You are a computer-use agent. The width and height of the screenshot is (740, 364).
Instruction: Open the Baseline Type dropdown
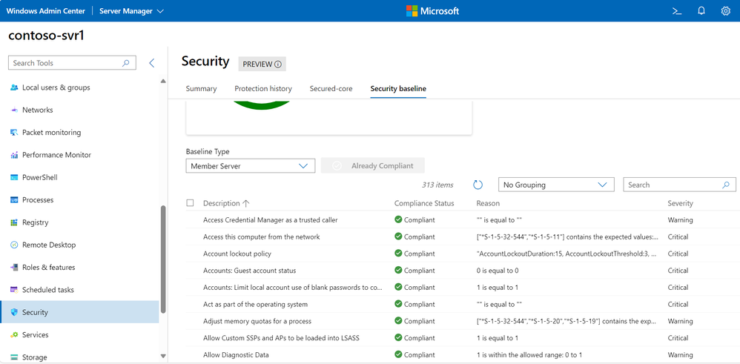(x=250, y=166)
